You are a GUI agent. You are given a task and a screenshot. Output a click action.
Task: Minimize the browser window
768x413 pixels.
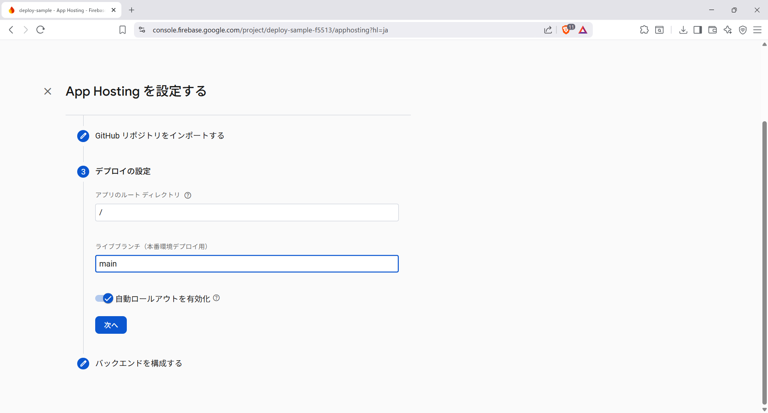tap(712, 10)
